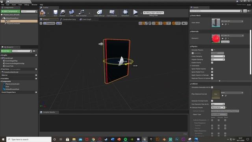Toggle Generate Overlap Events checkbox
This screenshot has width=252, height=142.
(212, 101)
